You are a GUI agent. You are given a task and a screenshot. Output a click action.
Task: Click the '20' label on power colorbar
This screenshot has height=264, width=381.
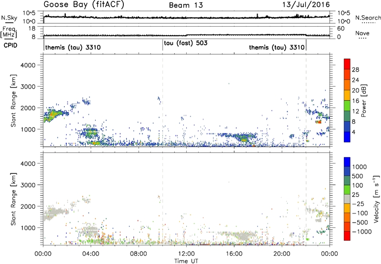click(x=355, y=91)
